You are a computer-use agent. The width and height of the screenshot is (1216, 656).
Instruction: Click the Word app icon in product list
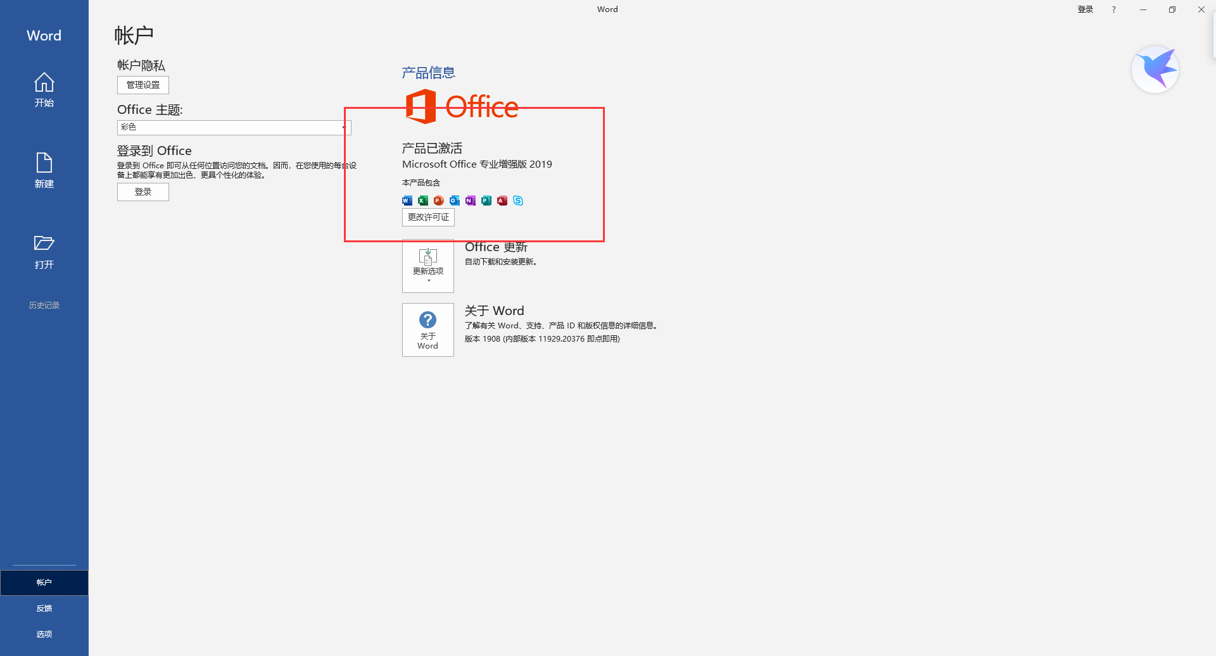pyautogui.click(x=407, y=201)
